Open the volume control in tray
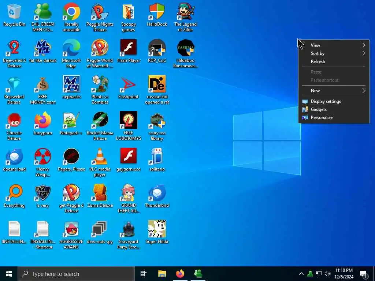The height and width of the screenshot is (281, 375). [x=327, y=274]
